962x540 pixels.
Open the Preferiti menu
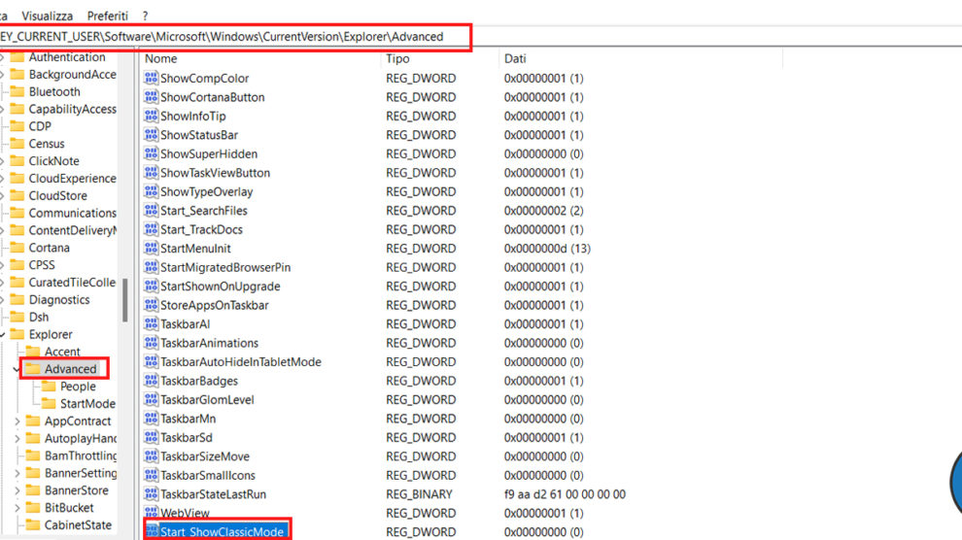pos(107,16)
